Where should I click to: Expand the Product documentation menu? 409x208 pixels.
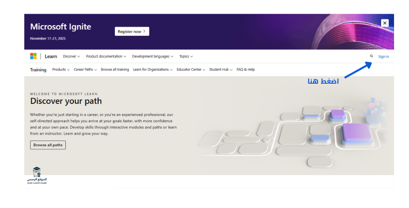pyautogui.click(x=106, y=56)
